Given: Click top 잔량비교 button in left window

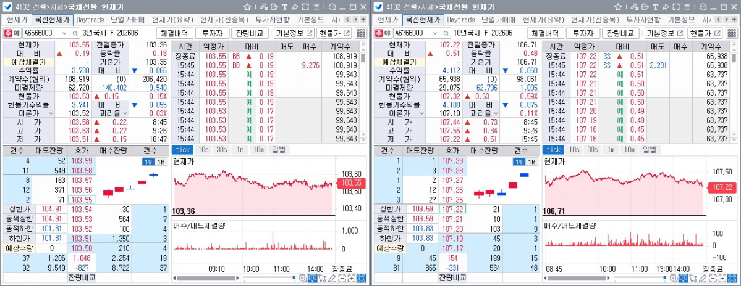Looking at the screenshot, I should pyautogui.click(x=250, y=33).
